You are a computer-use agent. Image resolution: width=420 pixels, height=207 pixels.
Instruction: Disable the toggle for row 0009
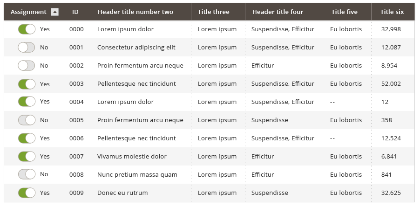27,193
